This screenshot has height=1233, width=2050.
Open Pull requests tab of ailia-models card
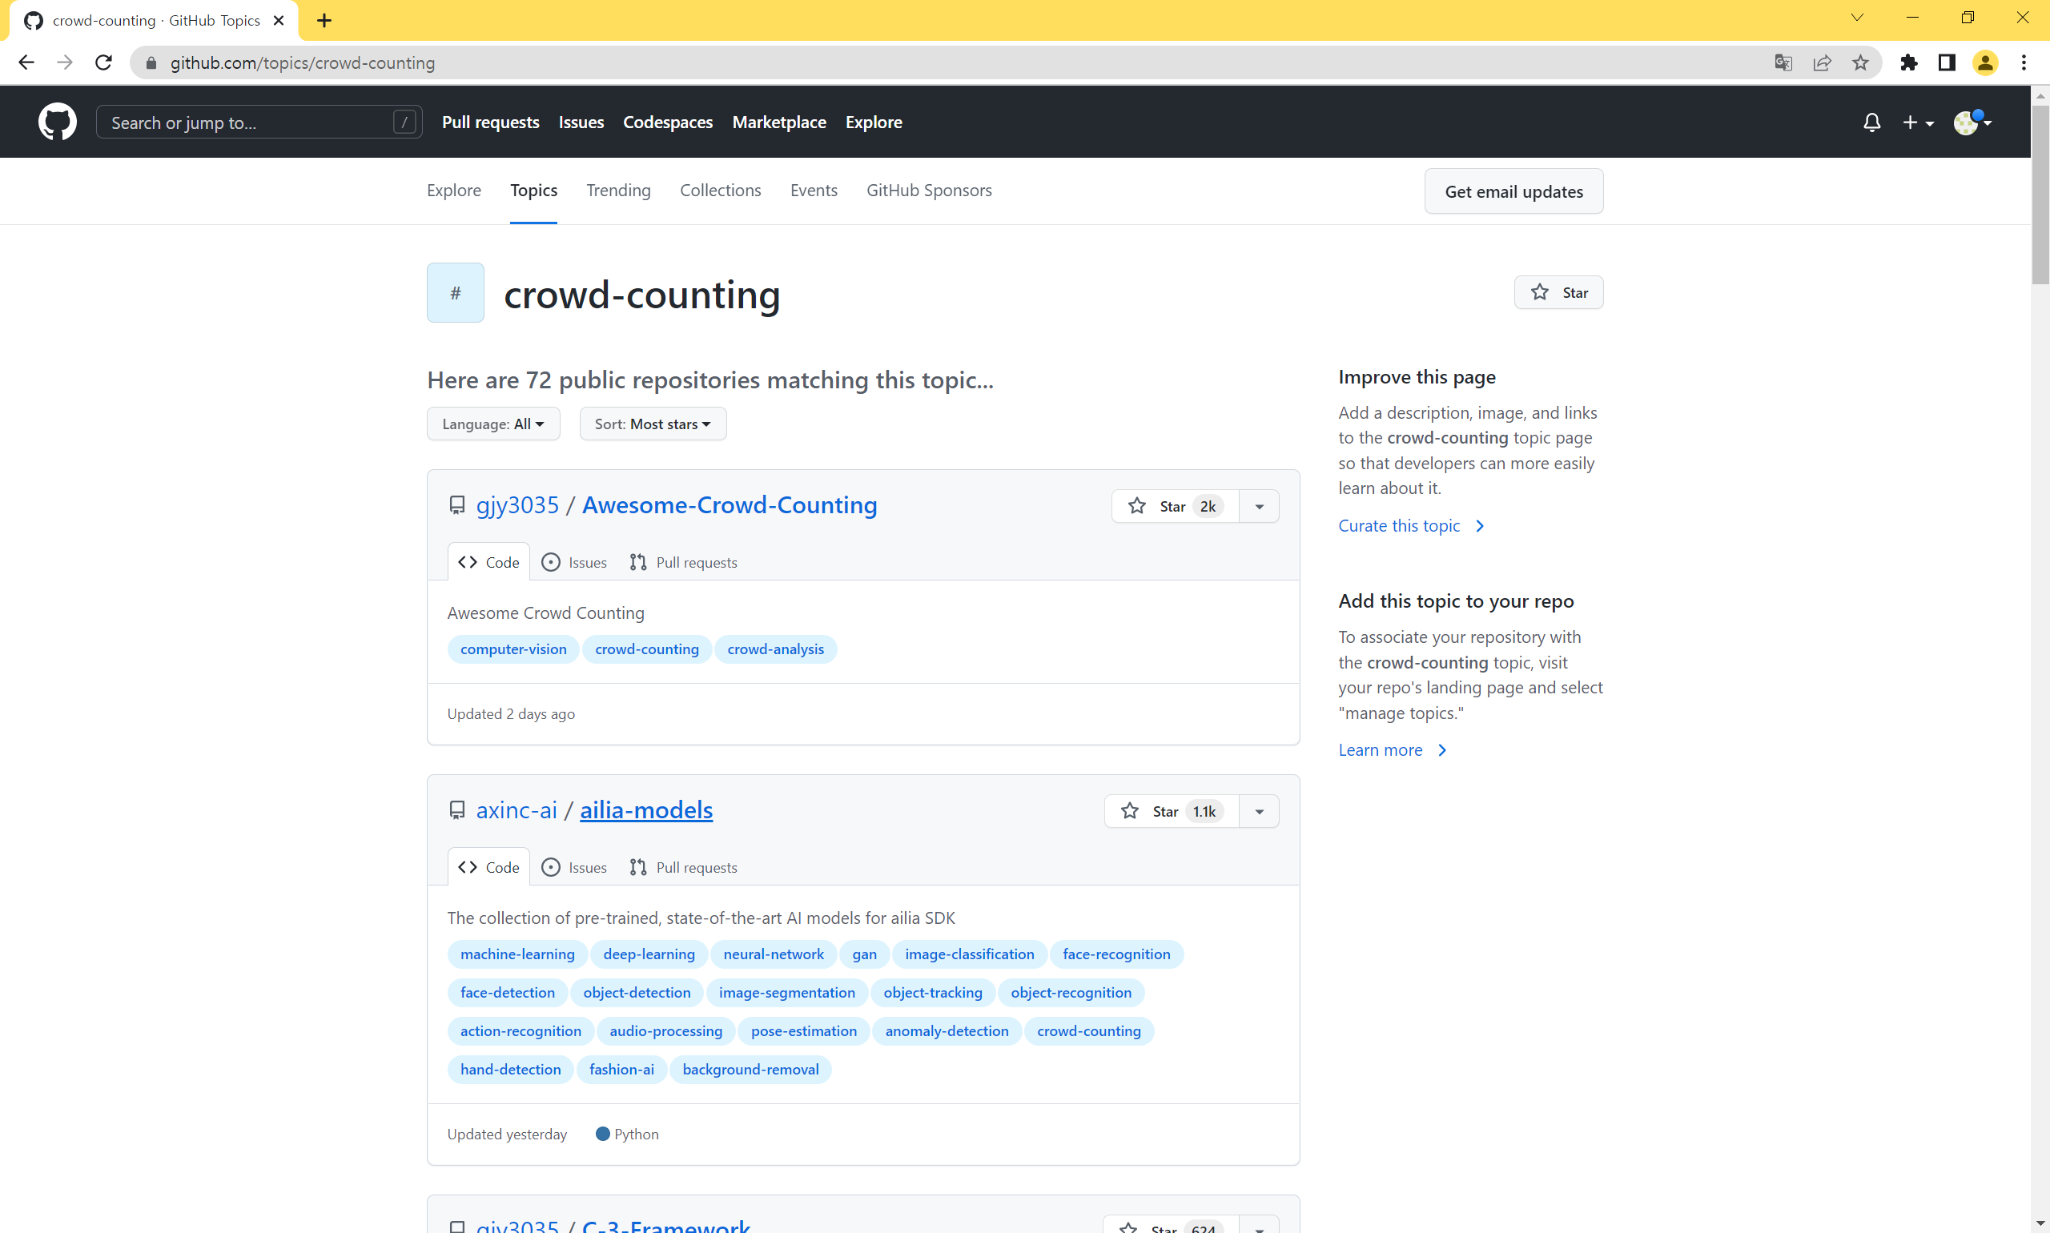683,867
